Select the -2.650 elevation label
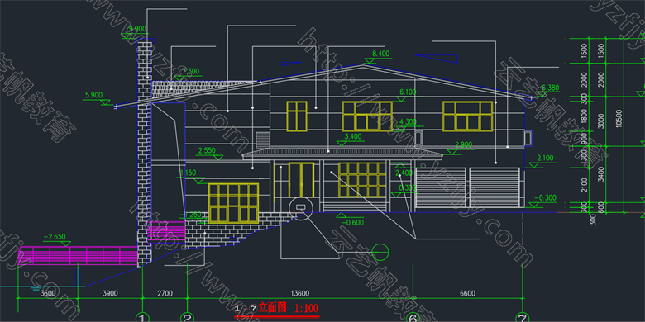 [55, 237]
